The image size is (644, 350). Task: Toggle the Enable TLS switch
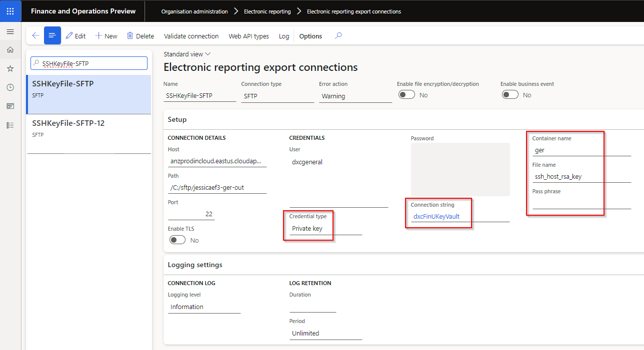pyautogui.click(x=177, y=240)
